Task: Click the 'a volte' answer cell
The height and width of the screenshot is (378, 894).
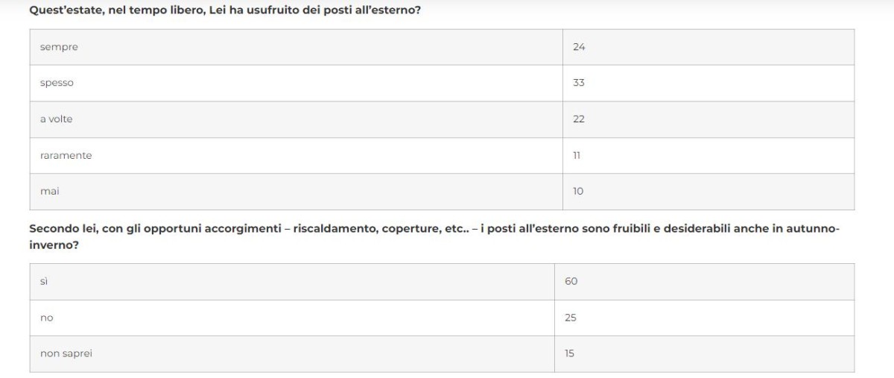Action: click(57, 119)
